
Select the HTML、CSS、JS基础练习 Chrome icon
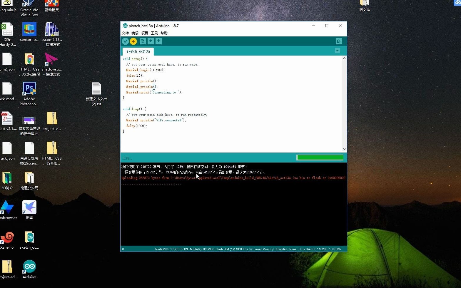tap(29, 64)
